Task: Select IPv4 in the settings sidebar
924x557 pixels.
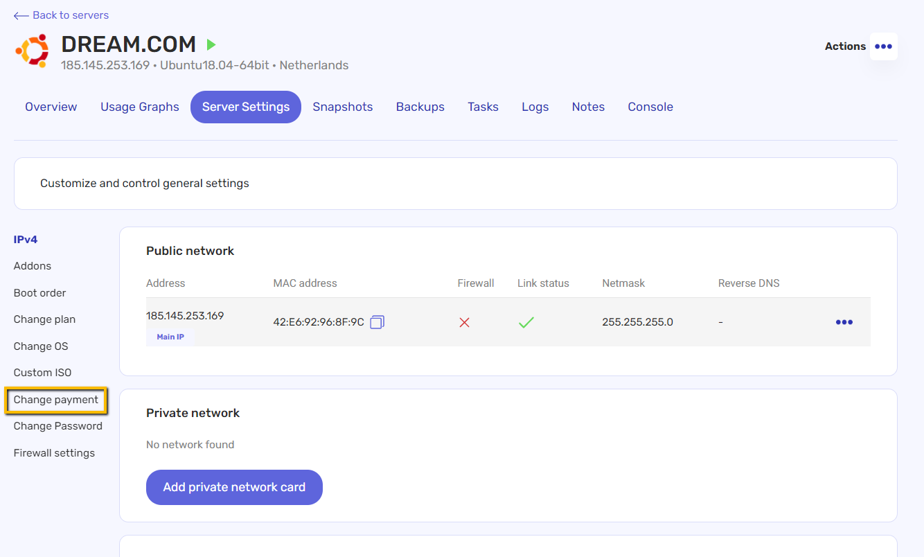Action: tap(26, 240)
